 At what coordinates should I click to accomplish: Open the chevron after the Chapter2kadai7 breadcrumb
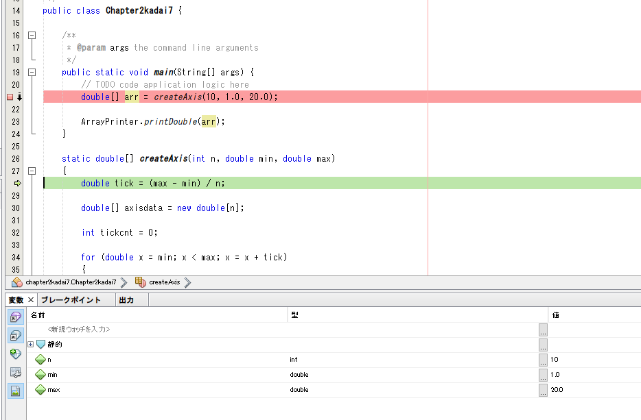tap(124, 282)
